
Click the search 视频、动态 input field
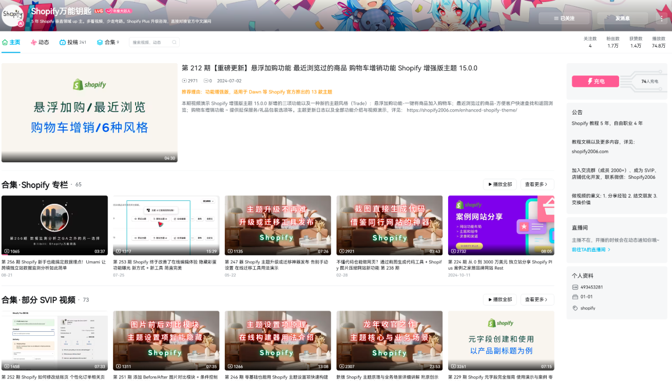151,42
